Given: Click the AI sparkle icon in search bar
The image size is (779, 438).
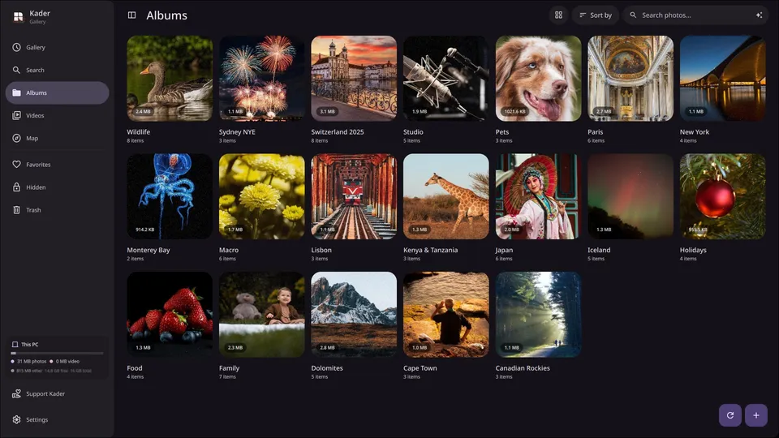Looking at the screenshot, I should [759, 15].
